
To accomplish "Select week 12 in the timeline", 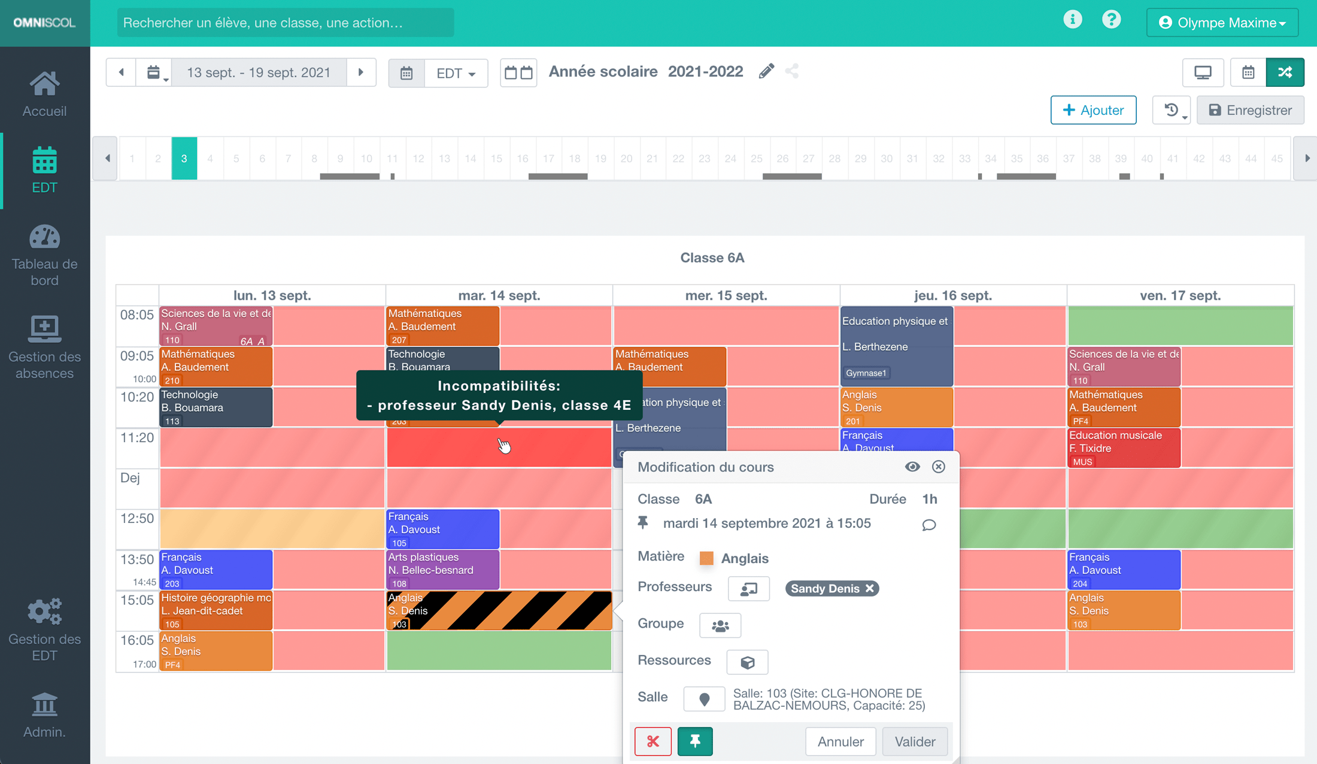I will (x=418, y=159).
